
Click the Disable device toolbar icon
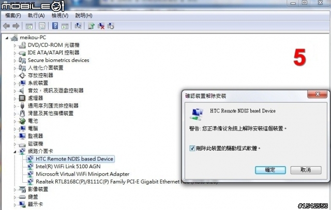point(111,26)
